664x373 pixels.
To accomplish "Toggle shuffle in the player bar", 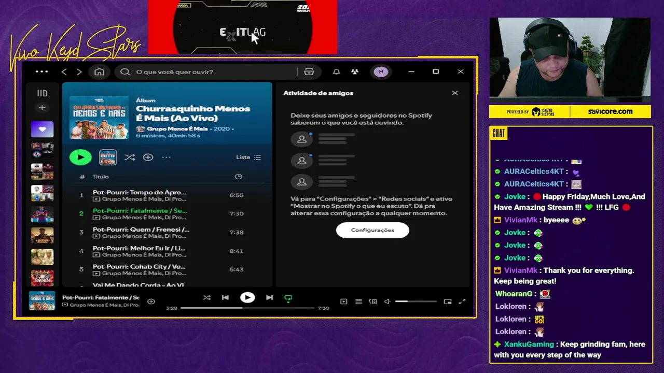I will click(206, 297).
